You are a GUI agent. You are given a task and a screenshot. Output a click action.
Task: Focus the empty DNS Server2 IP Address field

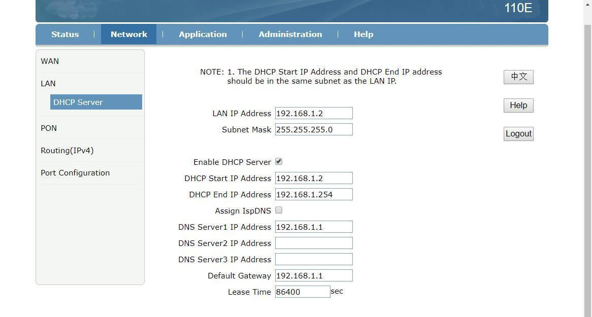point(314,243)
